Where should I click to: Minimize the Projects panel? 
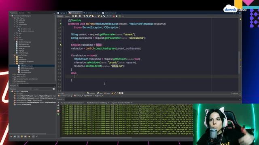tap(54, 13)
